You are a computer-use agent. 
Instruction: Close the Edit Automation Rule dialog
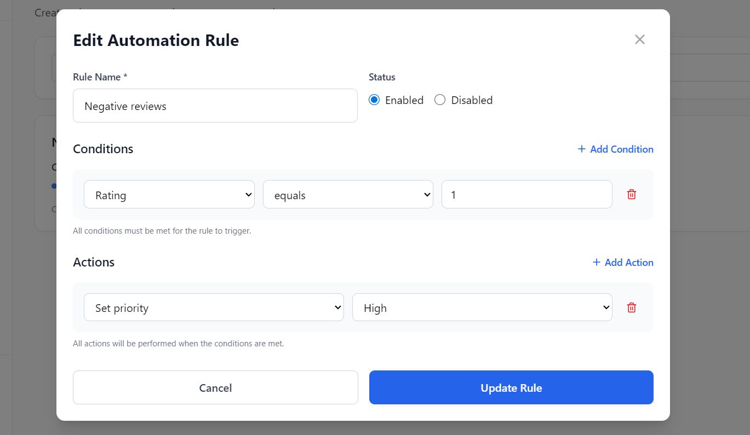[x=639, y=39]
